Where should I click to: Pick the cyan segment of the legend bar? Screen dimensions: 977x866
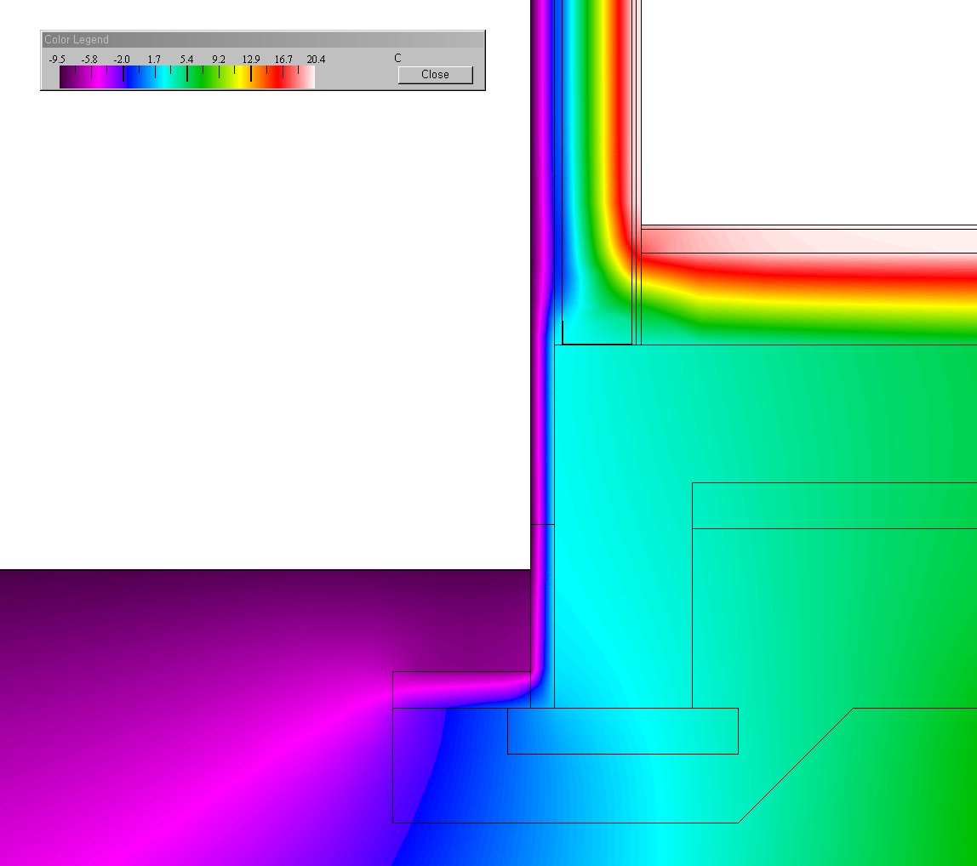click(x=159, y=77)
